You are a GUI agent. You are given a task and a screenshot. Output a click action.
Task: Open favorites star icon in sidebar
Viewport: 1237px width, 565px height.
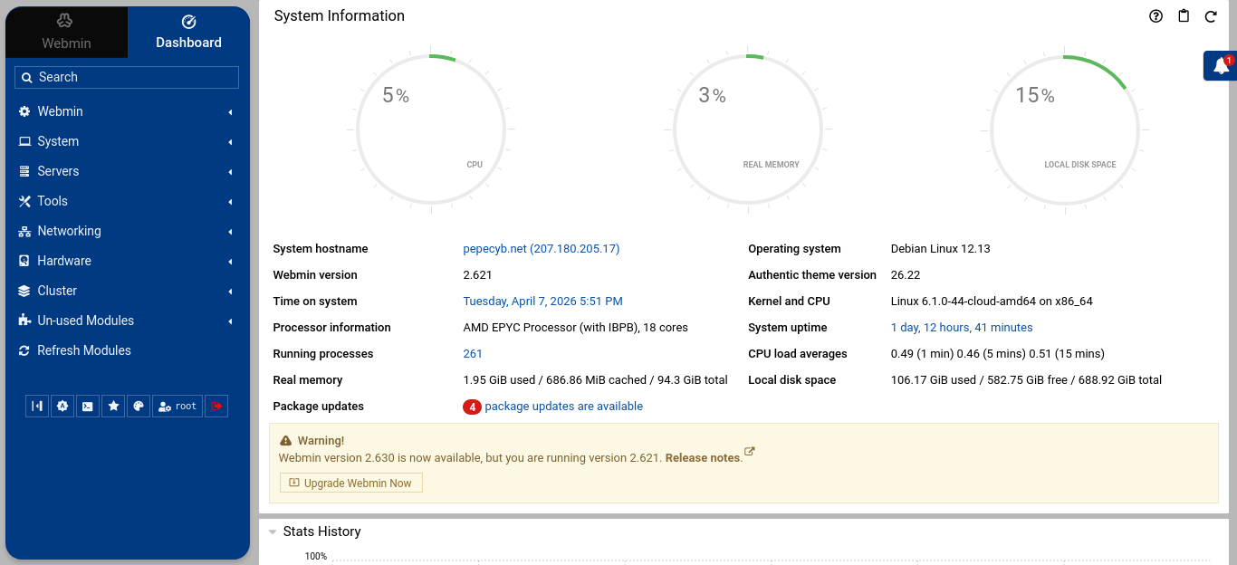(x=113, y=407)
